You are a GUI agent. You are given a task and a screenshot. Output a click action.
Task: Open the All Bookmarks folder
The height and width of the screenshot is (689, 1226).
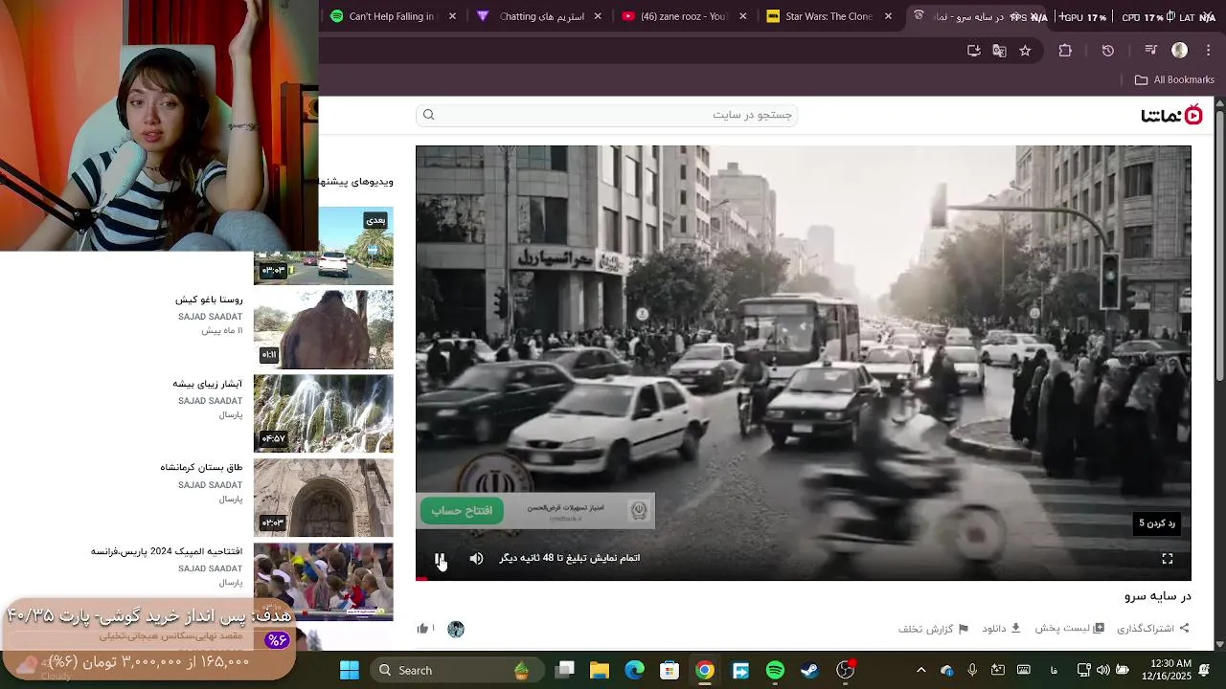(x=1174, y=80)
